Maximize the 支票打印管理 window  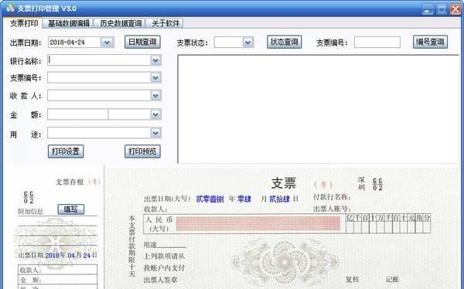(442, 9)
